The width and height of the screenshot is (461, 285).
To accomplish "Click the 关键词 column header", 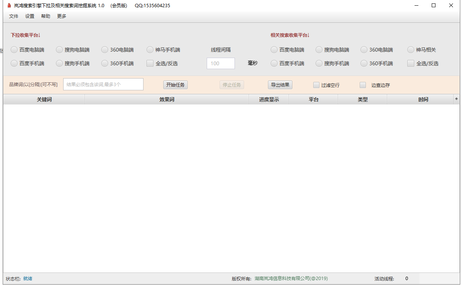I will (44, 99).
